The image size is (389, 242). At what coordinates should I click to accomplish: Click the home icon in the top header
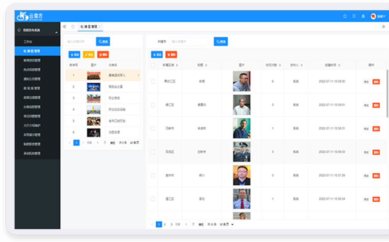pyautogui.click(x=345, y=16)
